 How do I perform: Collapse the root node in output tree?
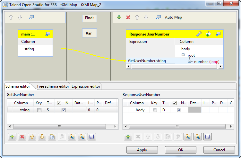click(x=183, y=55)
